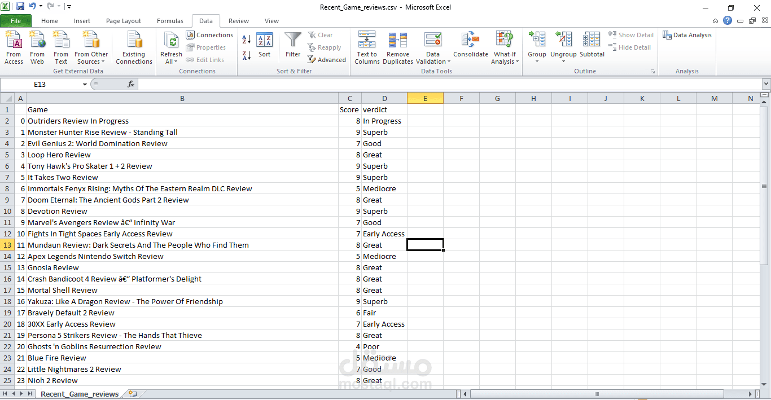
Task: Select the 'Fair' verdict cell
Action: (x=384, y=313)
